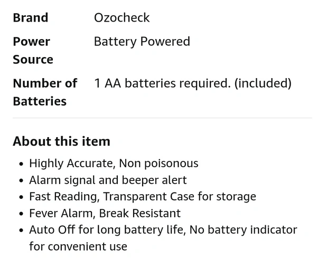
Task: Click the bullet dot before Fever Alarm
Action: (x=21, y=214)
